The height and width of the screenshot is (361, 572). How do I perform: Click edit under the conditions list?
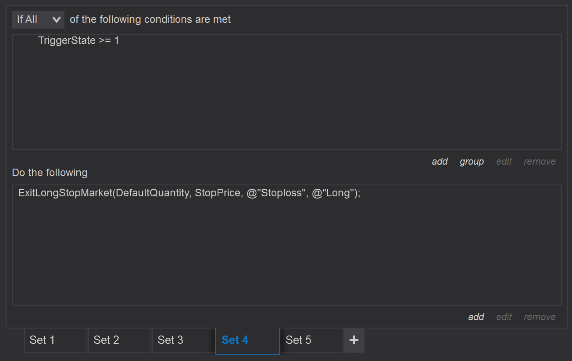click(x=504, y=162)
